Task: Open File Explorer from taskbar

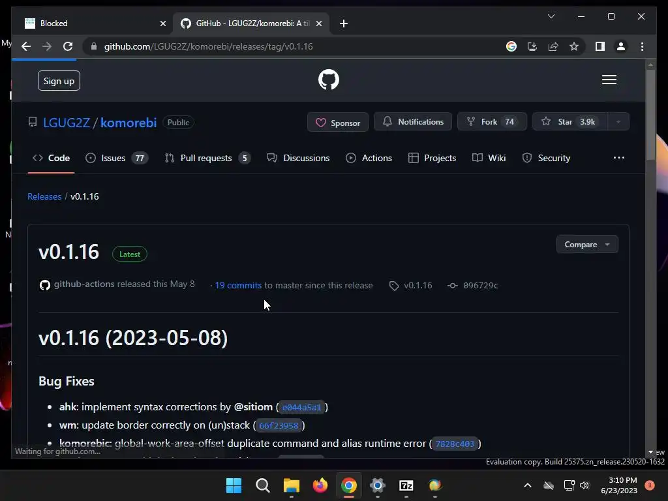Action: pyautogui.click(x=292, y=485)
